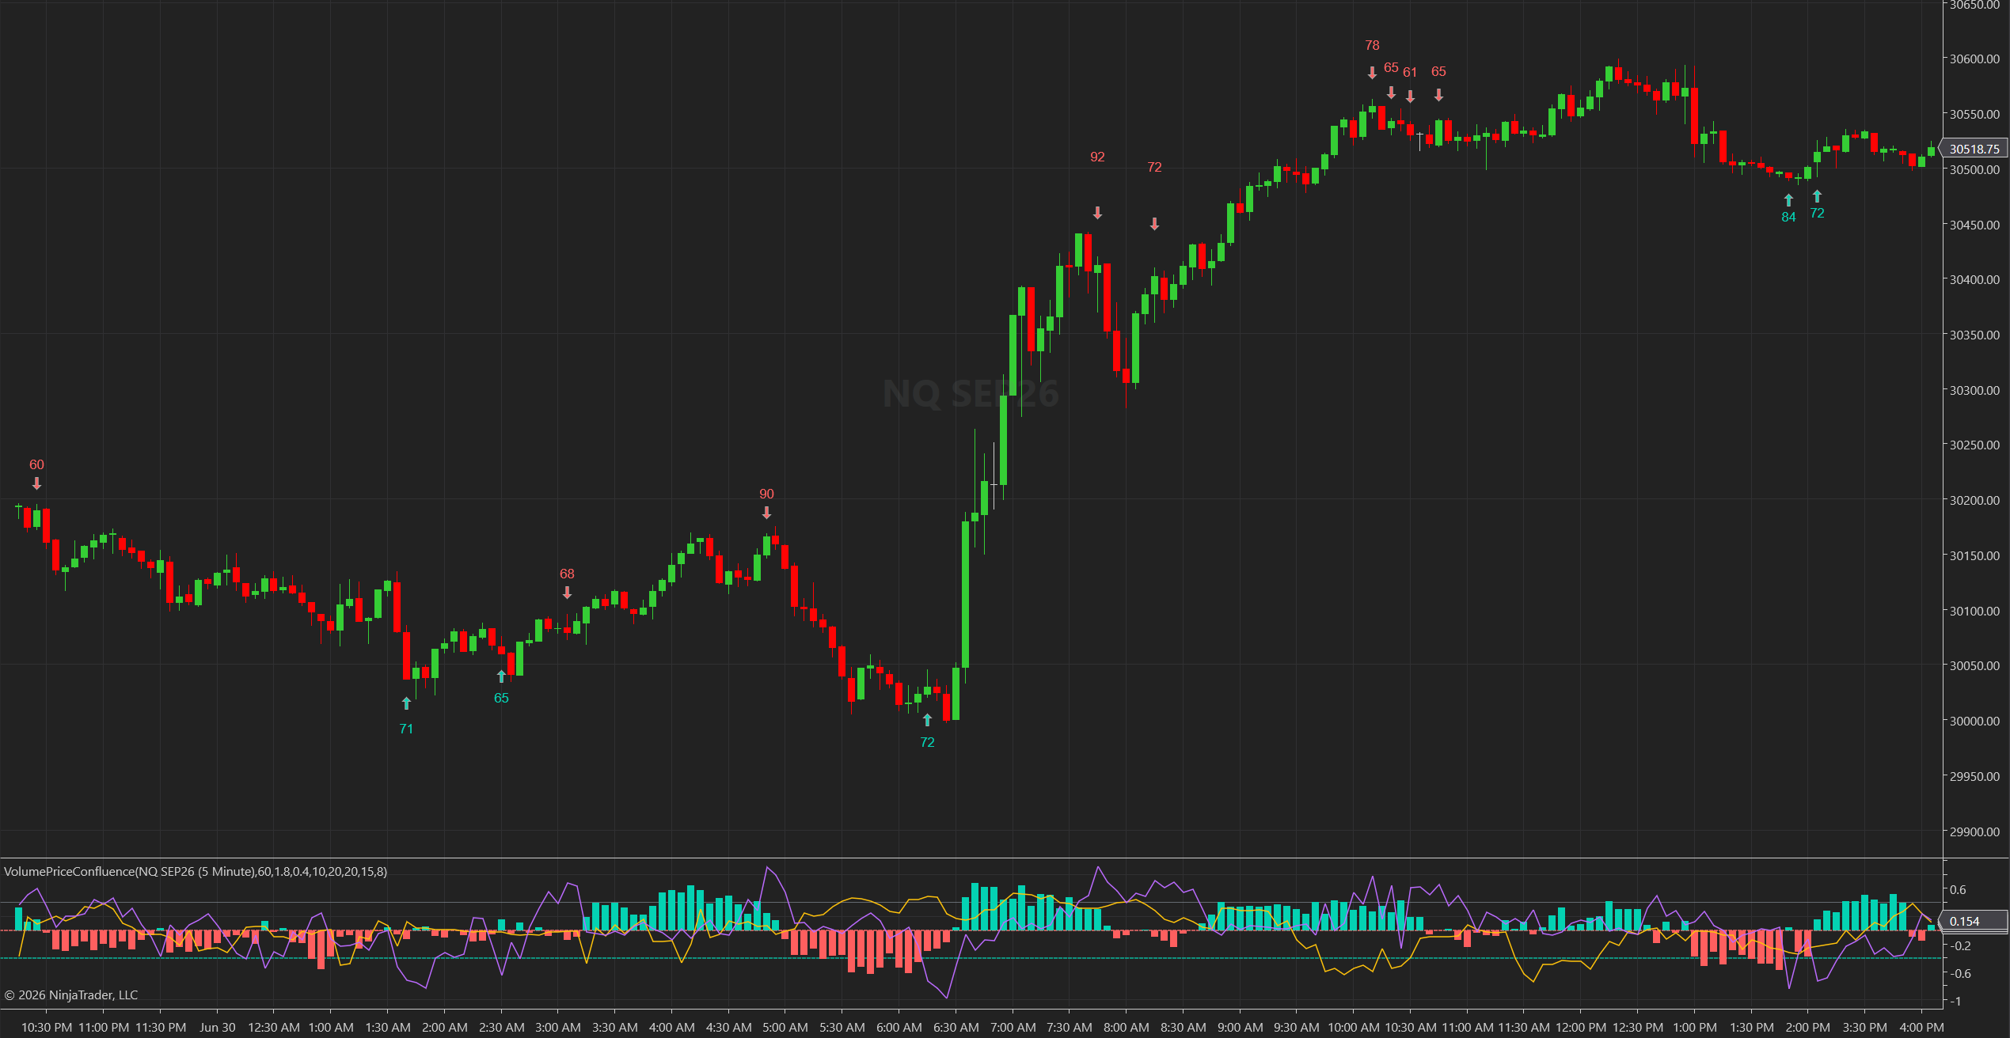Click the -1 indicator scale label
Screen dimensions: 2010x1038
coord(1955,1001)
